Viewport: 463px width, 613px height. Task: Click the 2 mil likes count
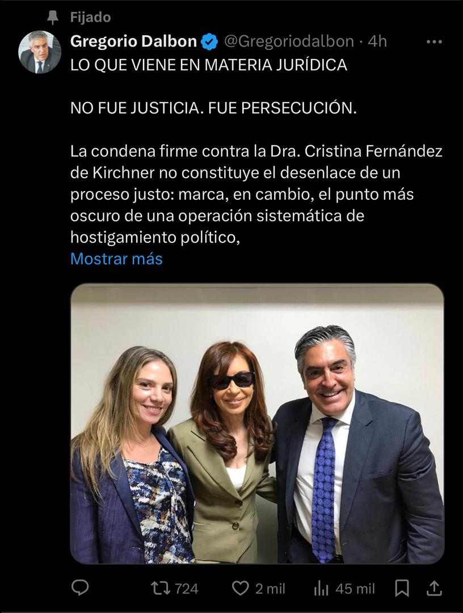[x=271, y=589]
